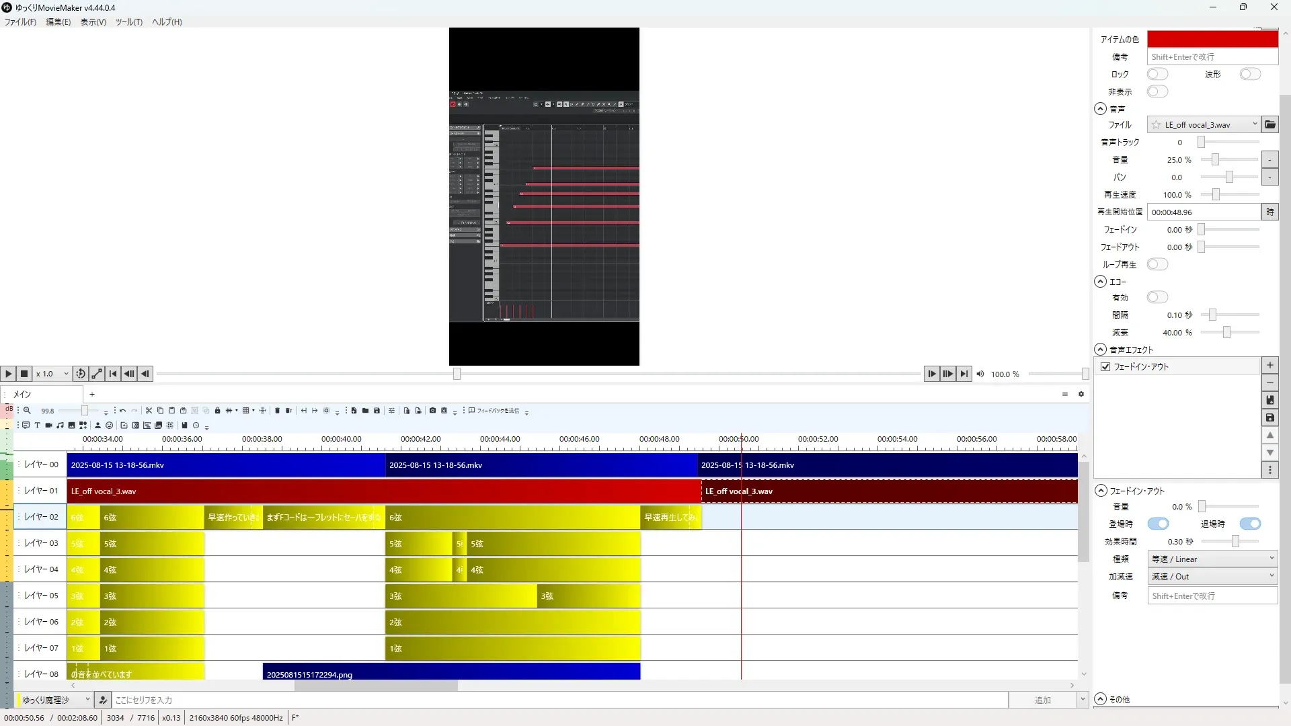Viewport: 1291px width, 726px height.
Task: Open the 種類 等速 / Linear dropdown
Action: coord(1212,559)
